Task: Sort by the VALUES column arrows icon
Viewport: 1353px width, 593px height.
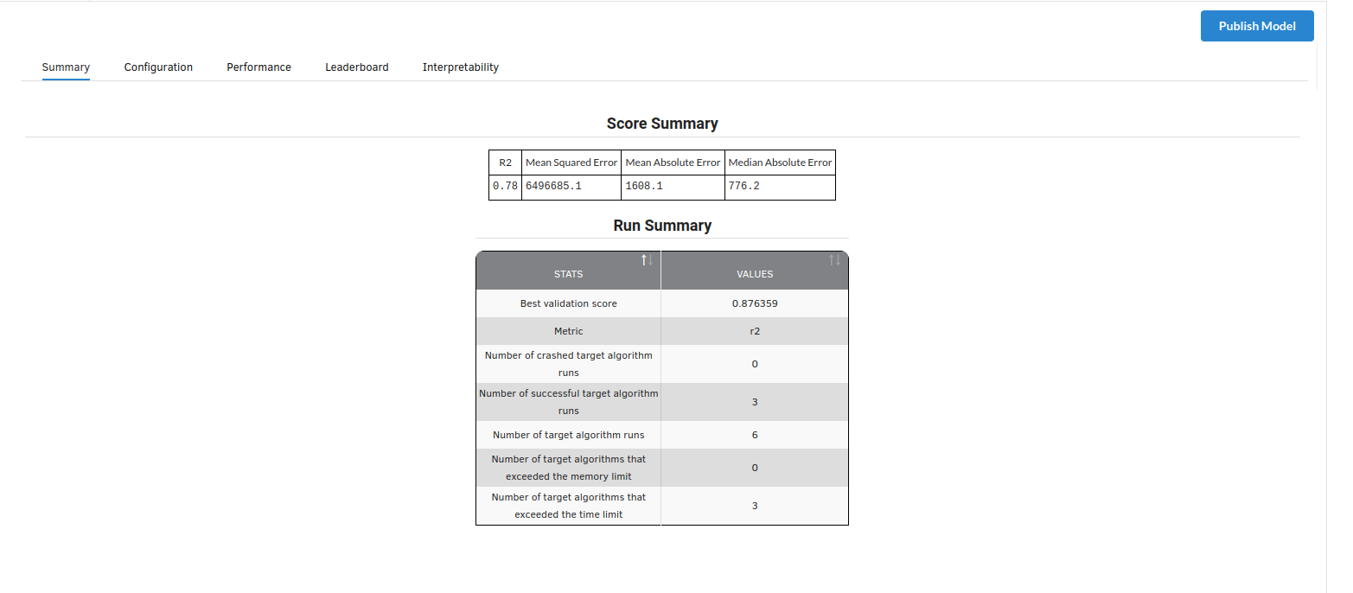Action: [x=834, y=260]
